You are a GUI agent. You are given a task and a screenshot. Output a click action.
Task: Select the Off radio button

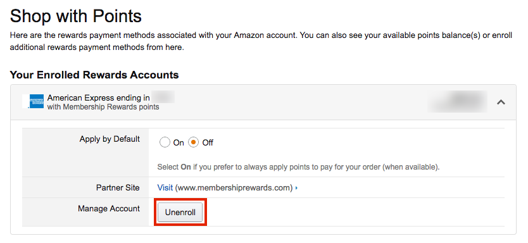click(x=193, y=143)
